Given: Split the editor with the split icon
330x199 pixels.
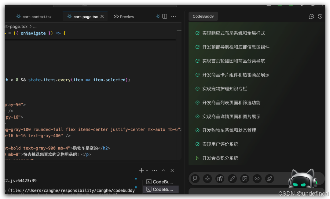Looking at the screenshot, I should (x=165, y=17).
